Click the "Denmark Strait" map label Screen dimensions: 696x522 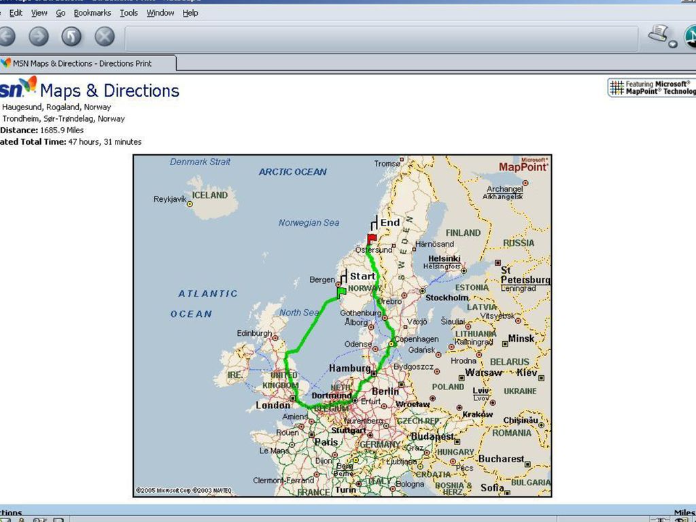[x=201, y=162]
